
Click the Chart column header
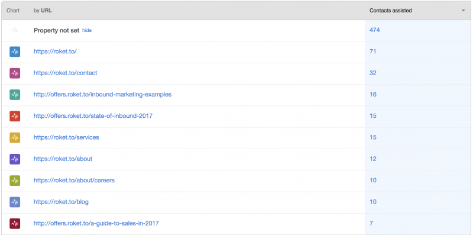[13, 11]
